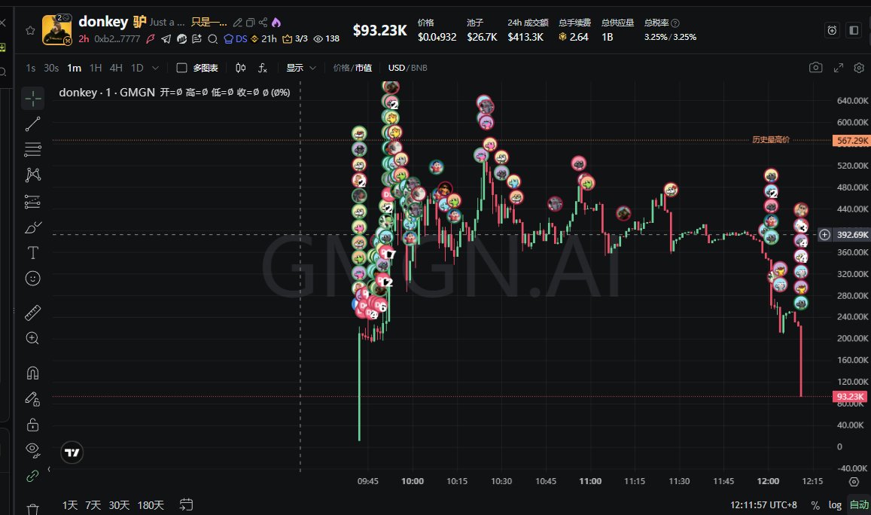
Task: Lock all drawing tools
Action: click(33, 425)
